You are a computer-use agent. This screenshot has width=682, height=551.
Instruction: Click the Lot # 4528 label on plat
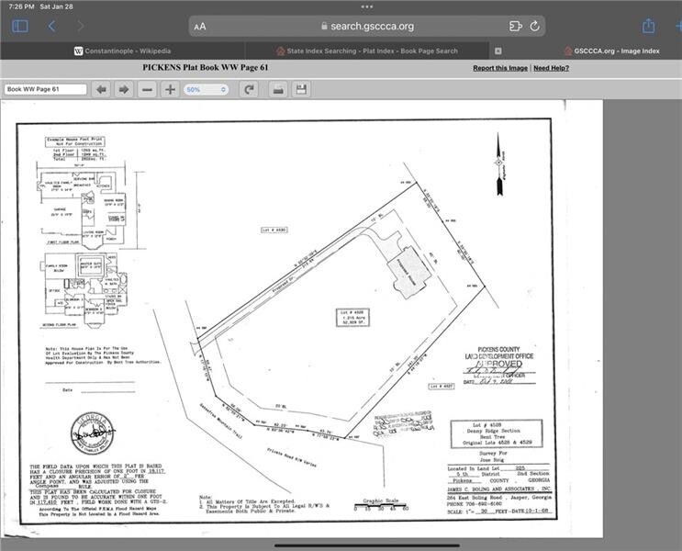(352, 317)
